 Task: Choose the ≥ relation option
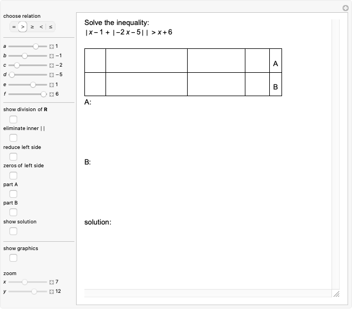click(x=32, y=26)
